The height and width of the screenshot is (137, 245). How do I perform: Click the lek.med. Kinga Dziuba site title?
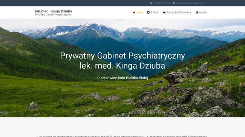(x=54, y=11)
